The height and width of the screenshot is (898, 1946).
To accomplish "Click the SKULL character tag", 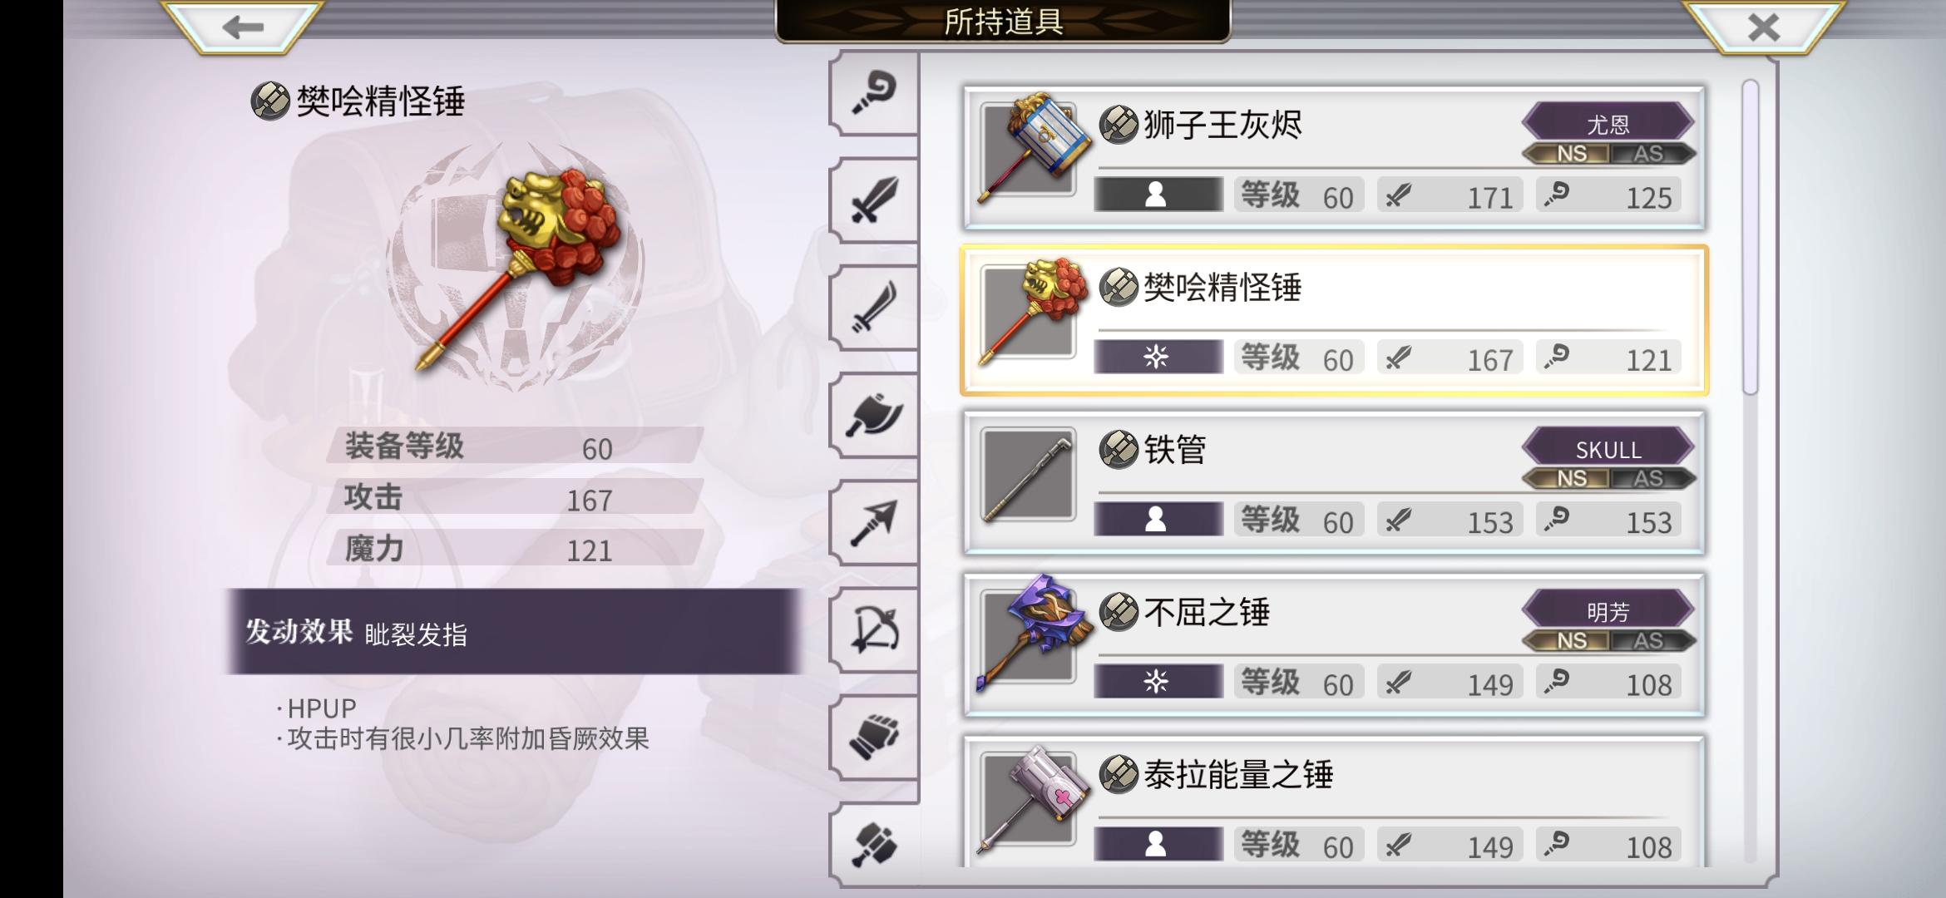I will tap(1608, 448).
